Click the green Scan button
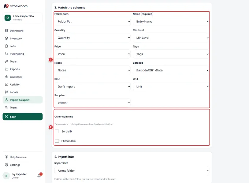The height and width of the screenshot is (183, 249). [23, 116]
